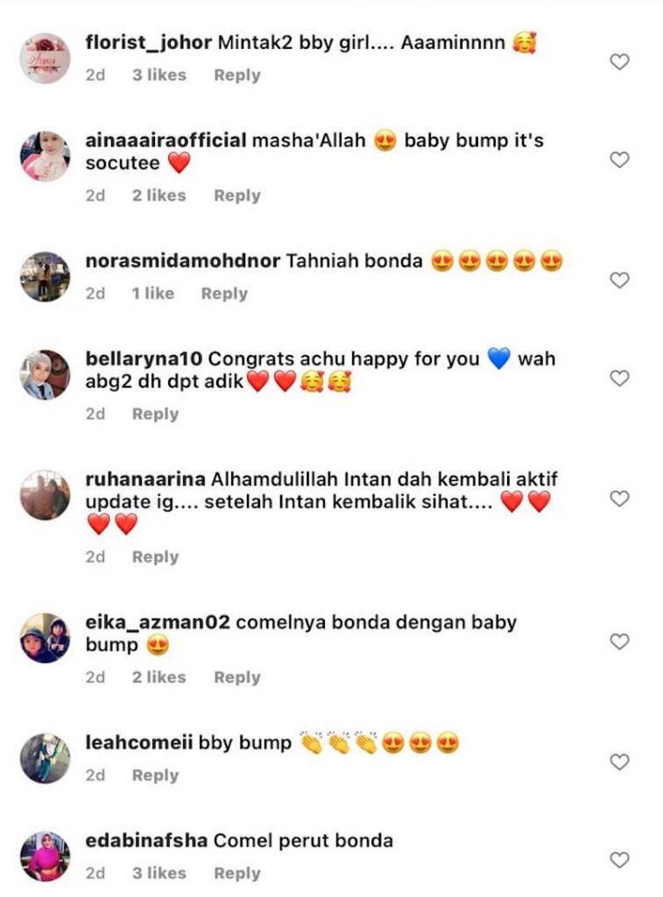View 3 likes on florist_johor's comment
663x897 pixels.
point(159,75)
